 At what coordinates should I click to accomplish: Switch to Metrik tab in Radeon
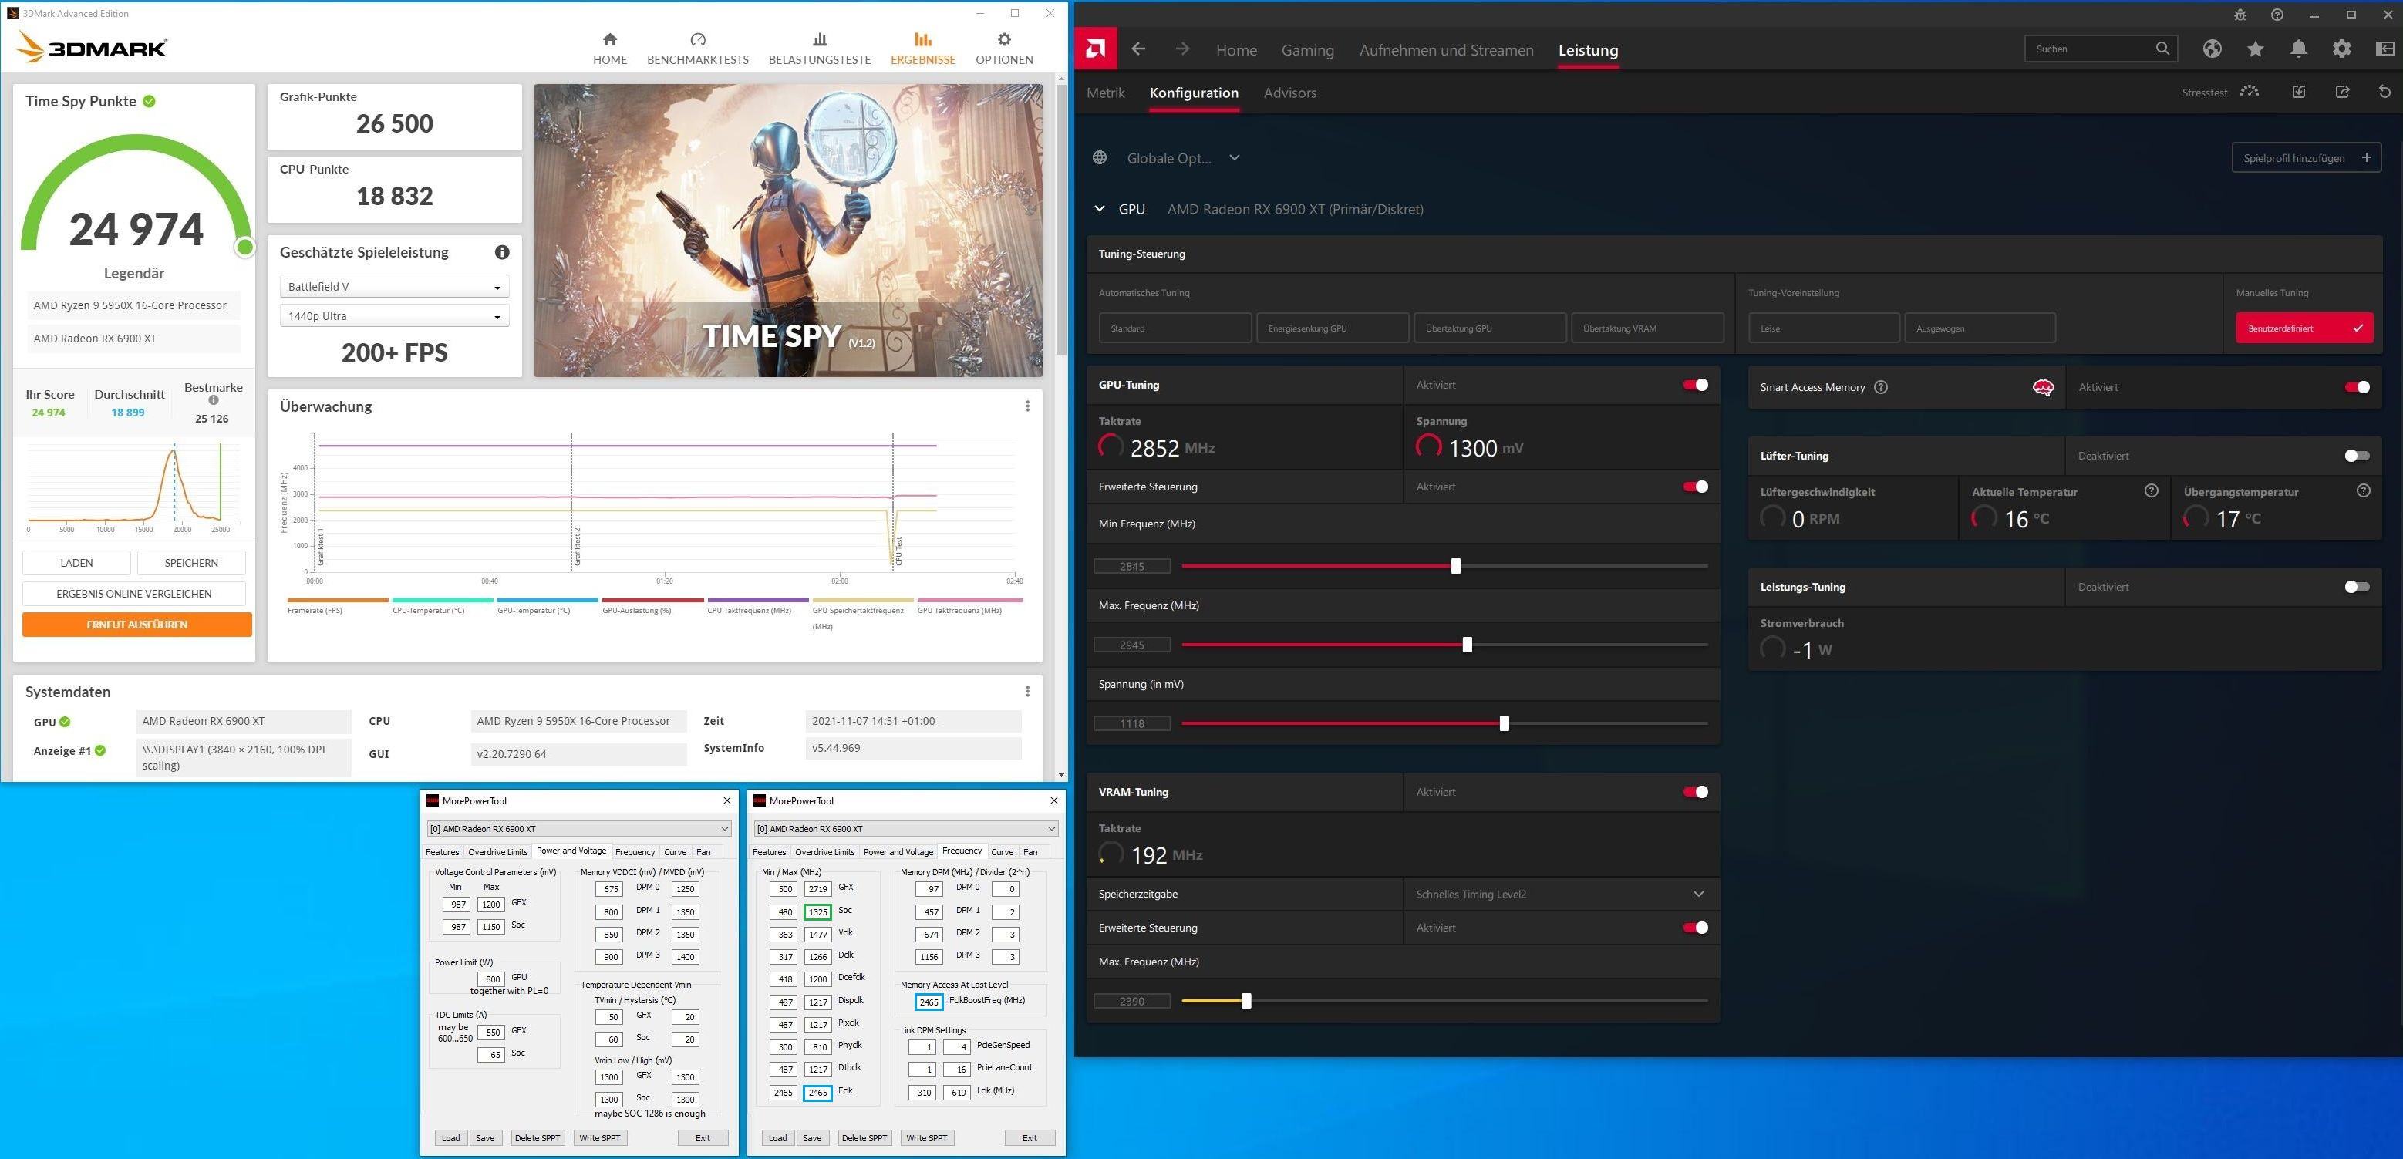[x=1105, y=93]
